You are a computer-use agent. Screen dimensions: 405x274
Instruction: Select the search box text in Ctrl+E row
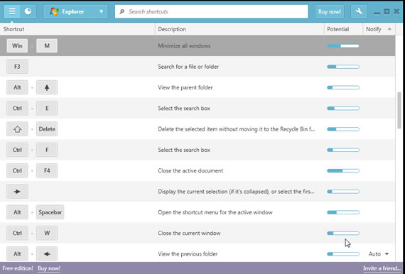tap(184, 108)
